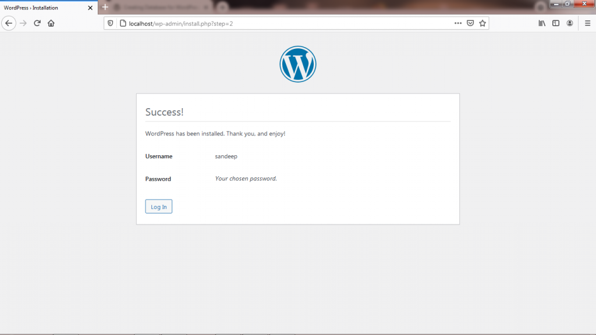
Task: Open a new tab with plus button
Action: (105, 7)
